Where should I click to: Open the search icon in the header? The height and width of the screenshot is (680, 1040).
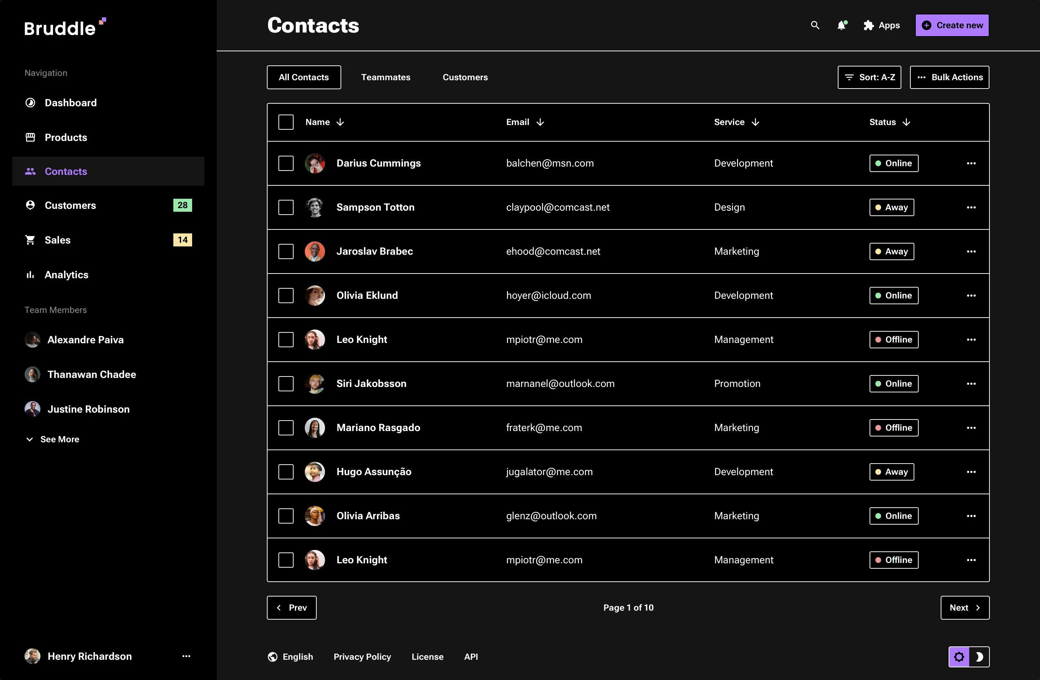[x=815, y=25]
